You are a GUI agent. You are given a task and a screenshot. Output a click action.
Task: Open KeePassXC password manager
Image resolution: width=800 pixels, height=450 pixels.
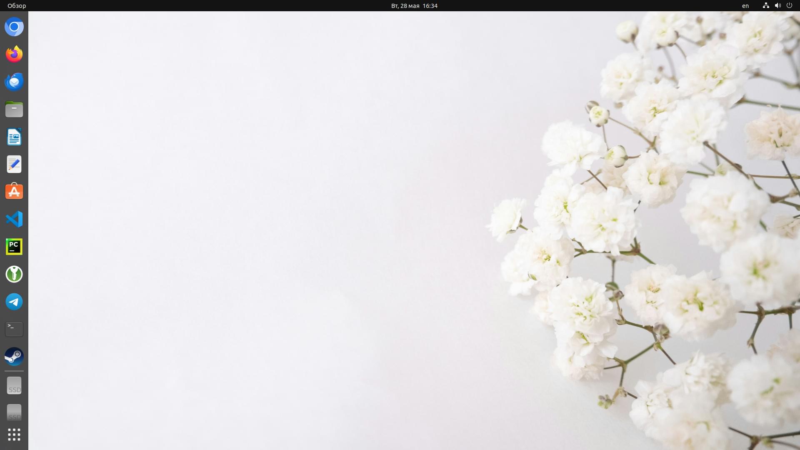pyautogui.click(x=14, y=274)
